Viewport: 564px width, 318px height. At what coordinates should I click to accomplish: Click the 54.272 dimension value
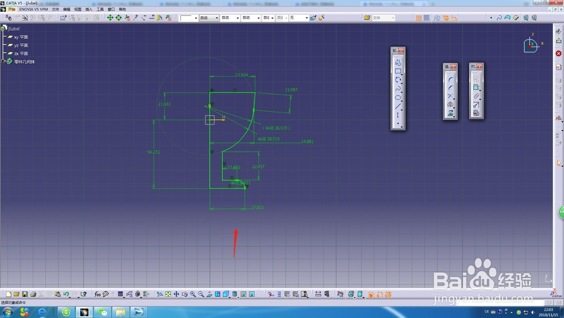(x=153, y=152)
